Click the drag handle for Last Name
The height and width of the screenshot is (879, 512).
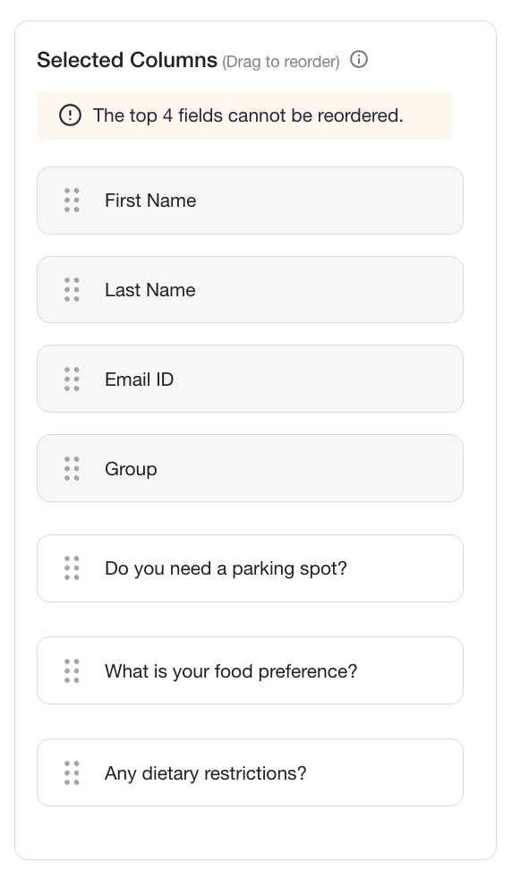72,290
